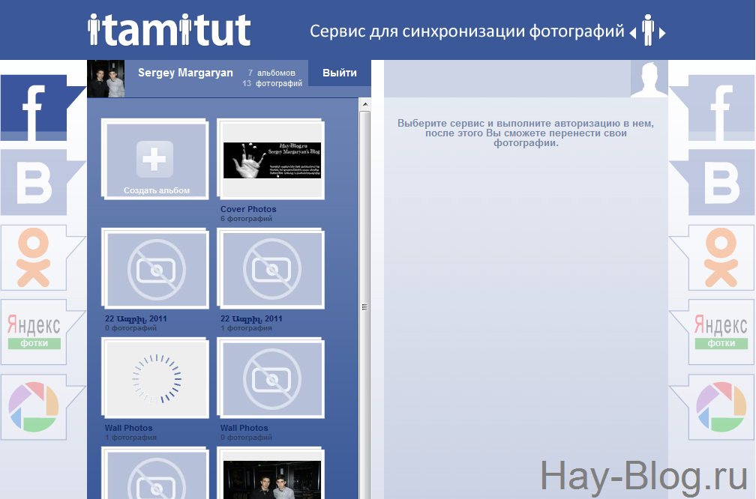Choose Picasa as target on right sidebar
The image size is (756, 499).
coord(721,407)
